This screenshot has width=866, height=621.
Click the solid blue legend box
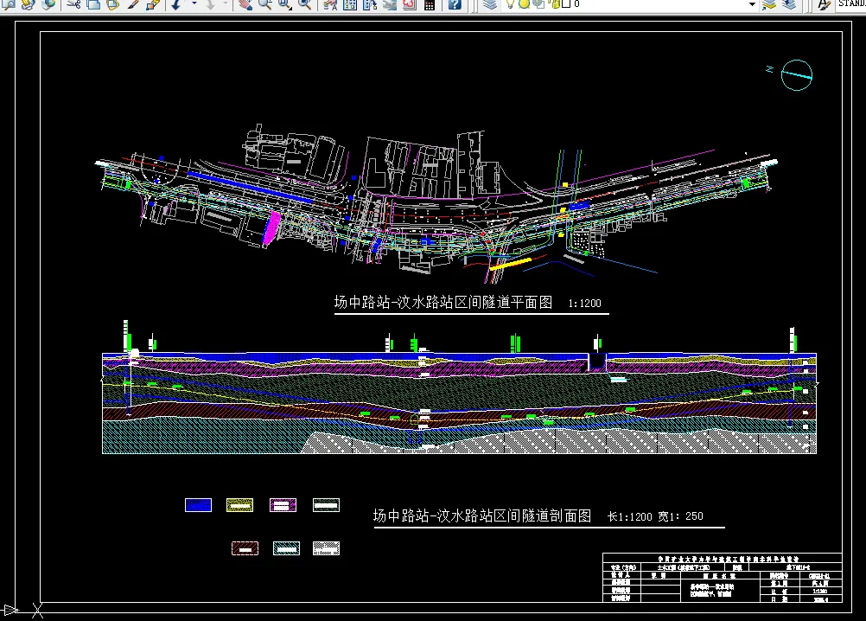tap(198, 505)
